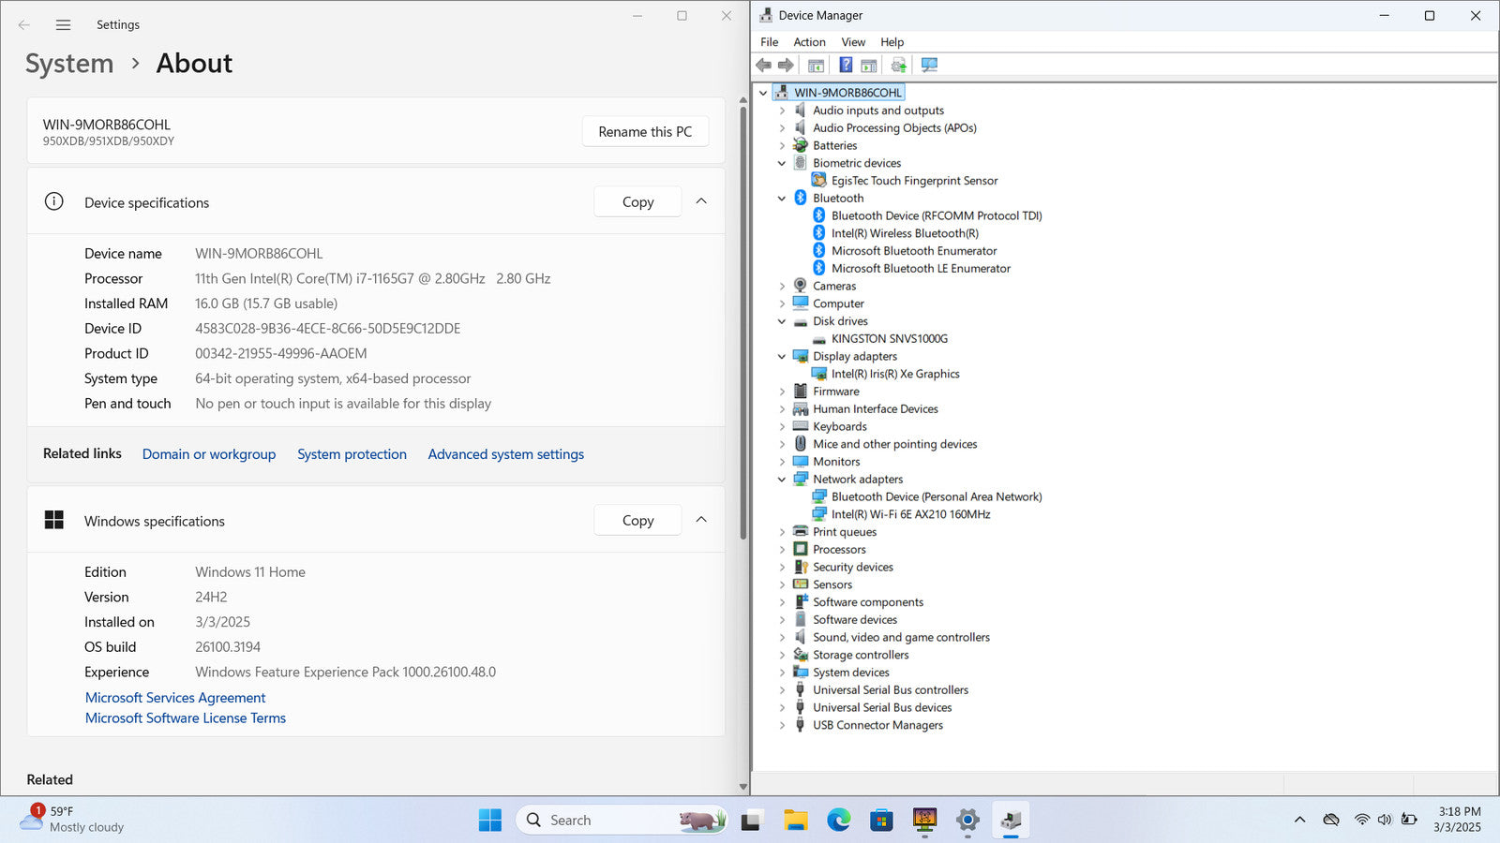This screenshot has width=1500, height=843.
Task: Open the Action menu in Device Manager
Action: [x=809, y=42]
